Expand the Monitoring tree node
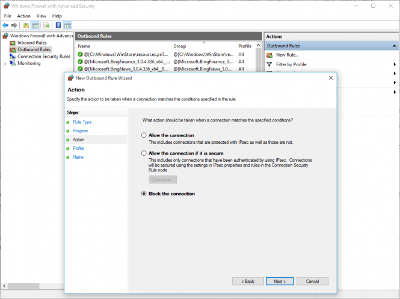 coord(5,63)
